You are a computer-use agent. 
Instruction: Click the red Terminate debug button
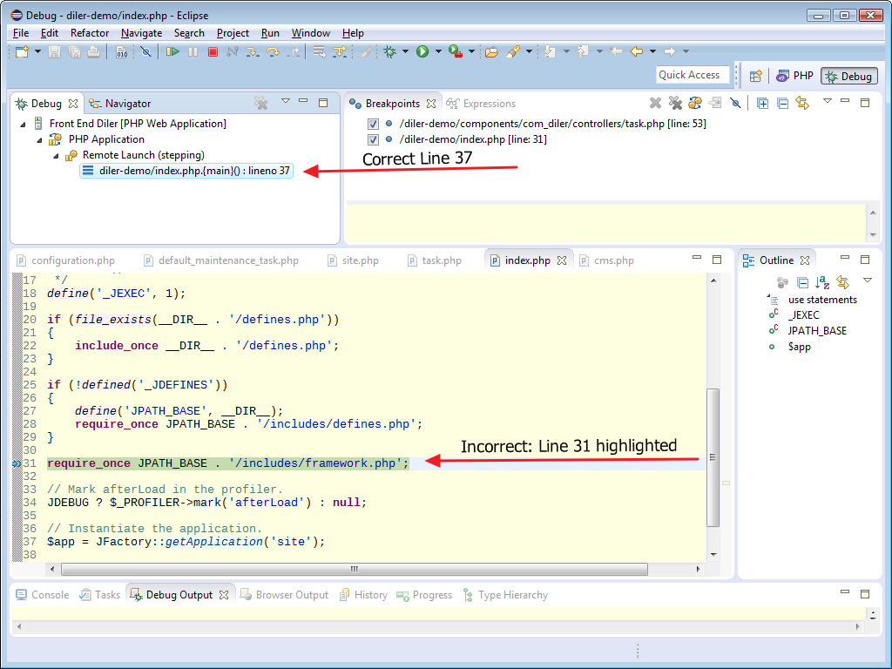click(x=213, y=51)
